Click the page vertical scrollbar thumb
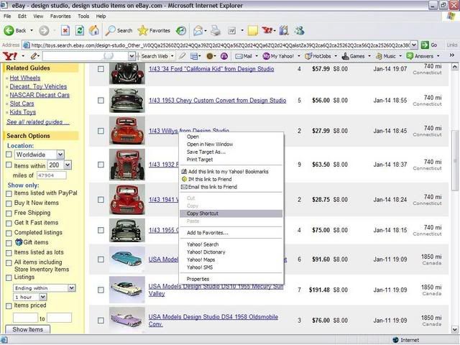This screenshot has width=460, height=345. (x=455, y=160)
